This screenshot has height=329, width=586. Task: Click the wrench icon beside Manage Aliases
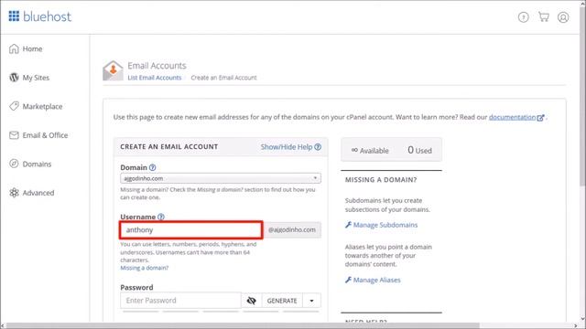pyautogui.click(x=348, y=280)
